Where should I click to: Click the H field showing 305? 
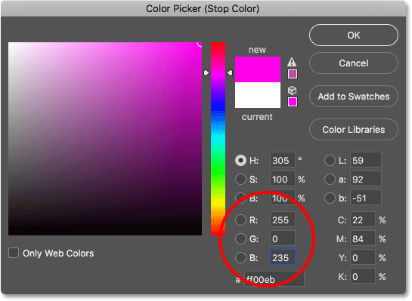283,160
